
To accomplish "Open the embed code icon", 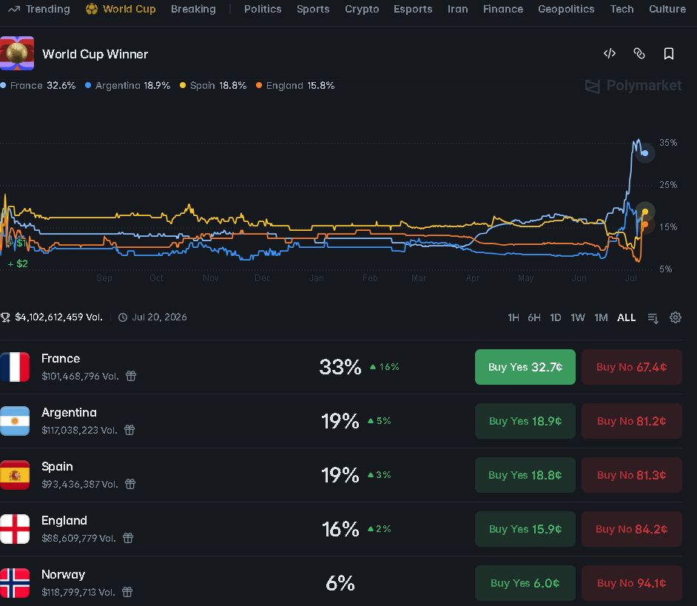I will tap(610, 54).
